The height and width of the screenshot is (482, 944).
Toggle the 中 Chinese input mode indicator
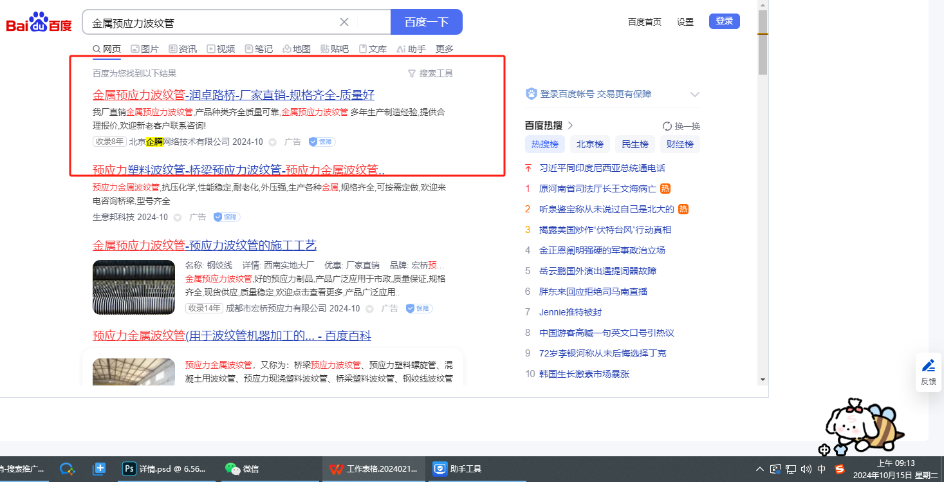point(822,469)
